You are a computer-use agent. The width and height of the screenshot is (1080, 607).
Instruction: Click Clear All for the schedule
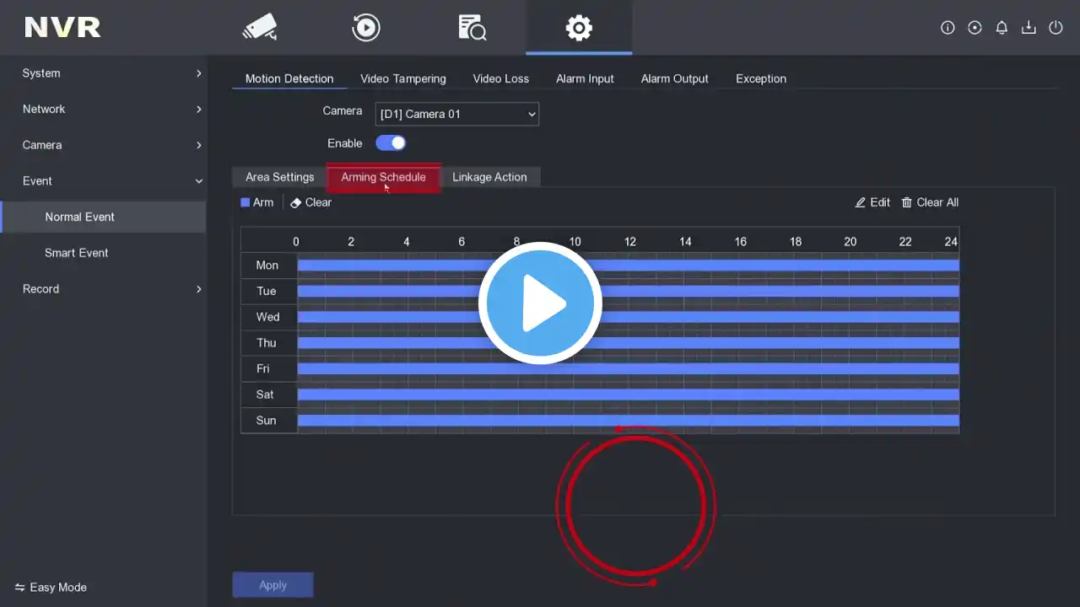tap(930, 202)
